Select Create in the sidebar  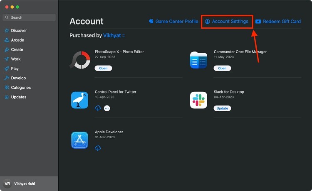(17, 49)
